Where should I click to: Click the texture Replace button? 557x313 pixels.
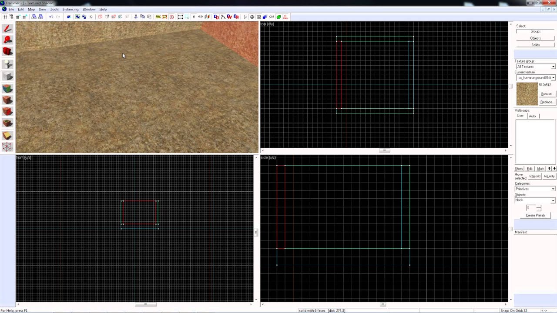coord(547,102)
